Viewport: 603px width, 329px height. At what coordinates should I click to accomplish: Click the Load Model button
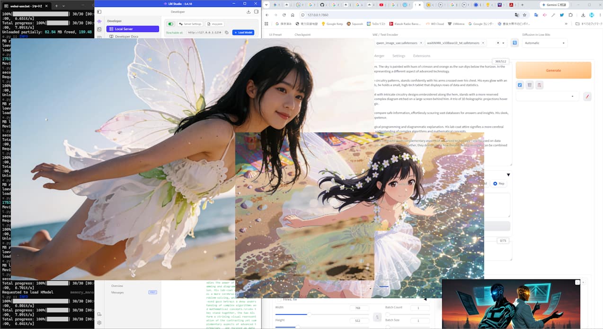click(x=243, y=33)
